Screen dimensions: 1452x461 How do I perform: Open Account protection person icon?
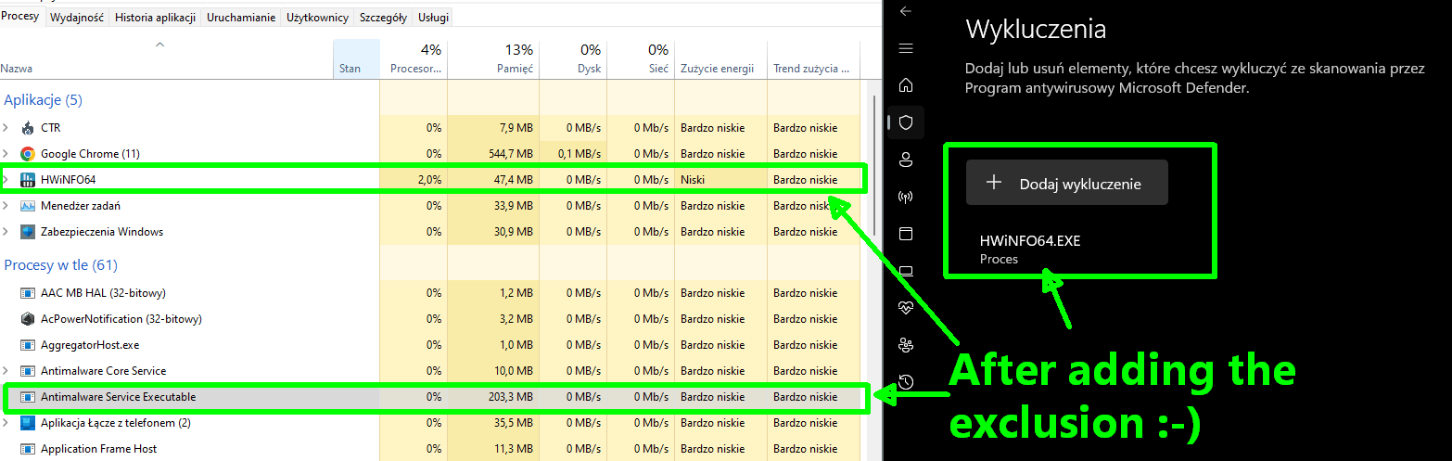click(x=906, y=160)
